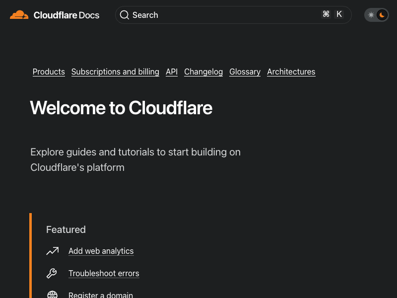Image resolution: width=397 pixels, height=298 pixels.
Task: Click the Explore guides and tutorials text
Action: 135,159
